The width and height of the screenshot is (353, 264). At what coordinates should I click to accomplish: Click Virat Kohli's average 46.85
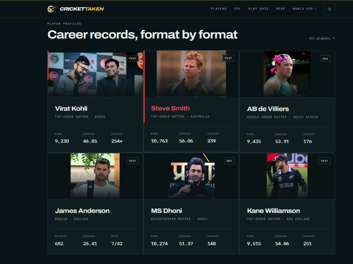pyautogui.click(x=90, y=141)
